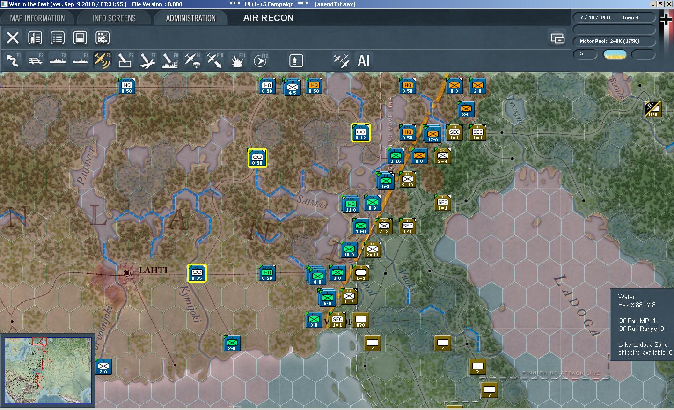Image resolution: width=674 pixels, height=410 pixels.
Task: Click the F12 end turn icon
Action: coord(260,60)
